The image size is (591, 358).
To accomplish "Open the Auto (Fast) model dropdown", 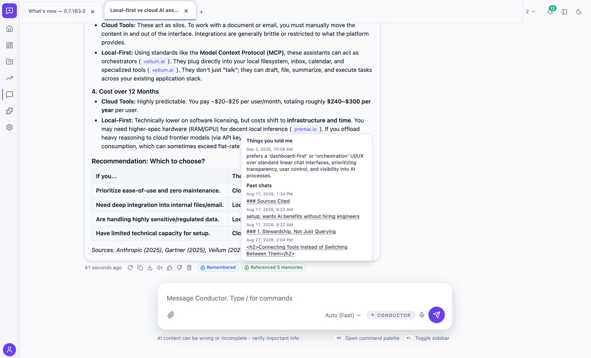I will tap(343, 315).
